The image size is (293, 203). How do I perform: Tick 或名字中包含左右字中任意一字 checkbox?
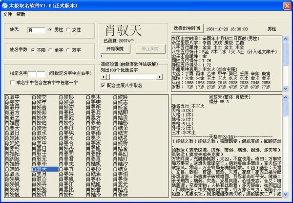click(13, 83)
